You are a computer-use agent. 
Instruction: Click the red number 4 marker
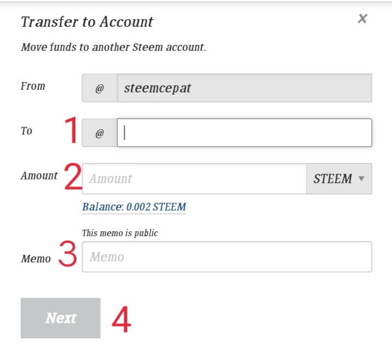[x=121, y=320]
